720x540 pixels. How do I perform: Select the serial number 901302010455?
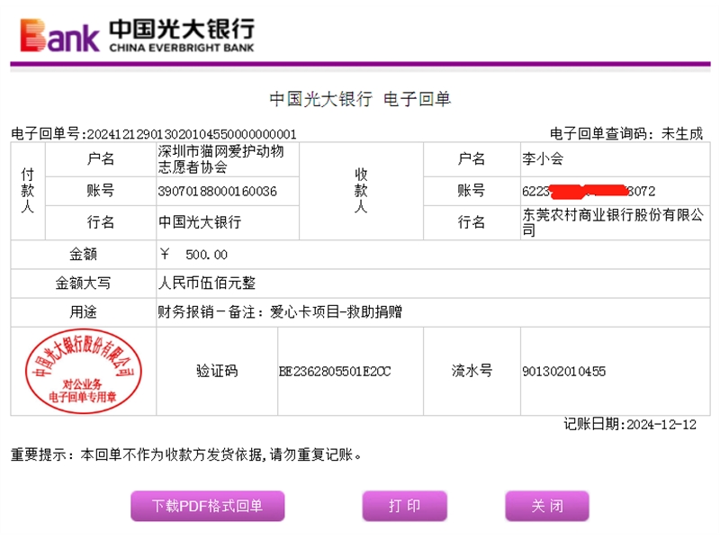pos(564,371)
